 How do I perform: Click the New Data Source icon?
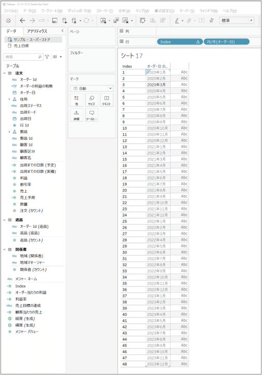(x=65, y=21)
